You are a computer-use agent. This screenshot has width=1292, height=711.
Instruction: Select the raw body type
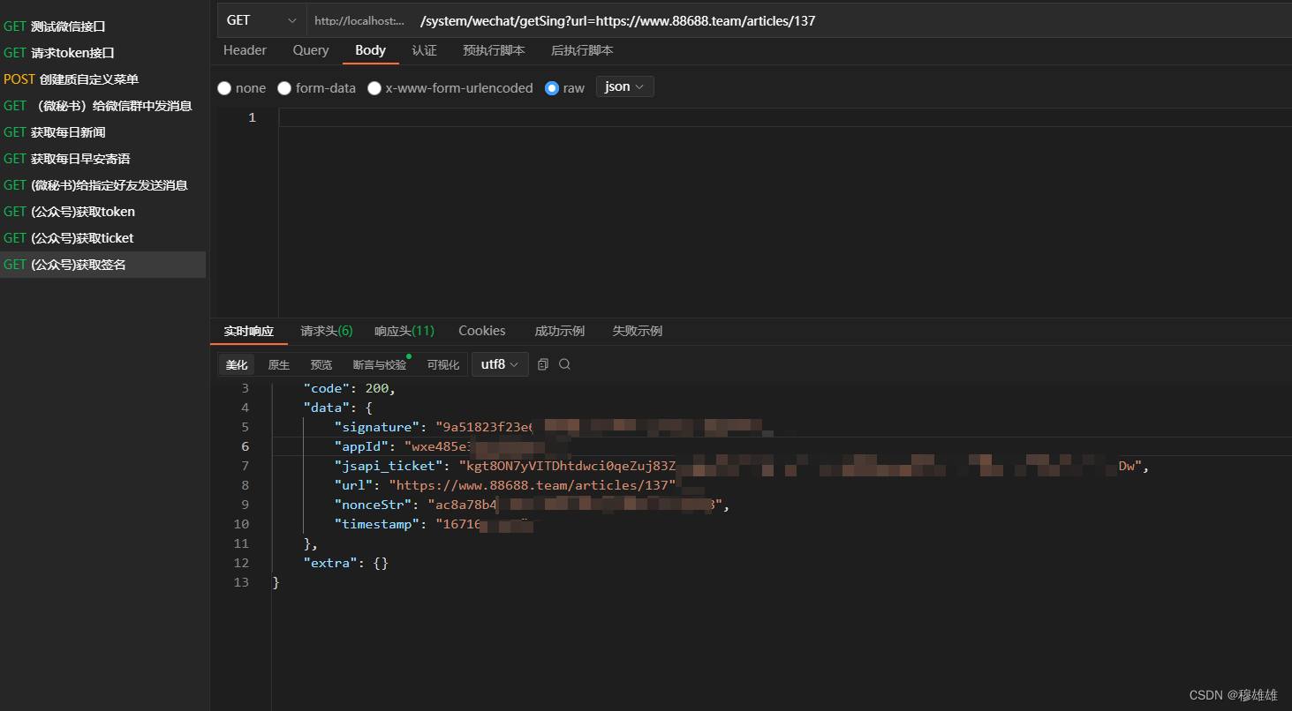tap(565, 88)
